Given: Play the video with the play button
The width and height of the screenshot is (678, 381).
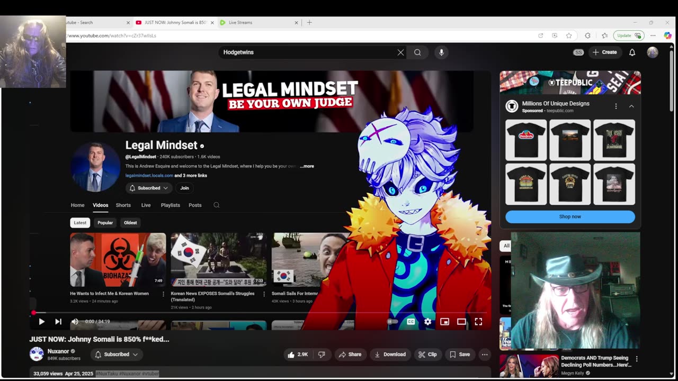Looking at the screenshot, I should coord(41,321).
